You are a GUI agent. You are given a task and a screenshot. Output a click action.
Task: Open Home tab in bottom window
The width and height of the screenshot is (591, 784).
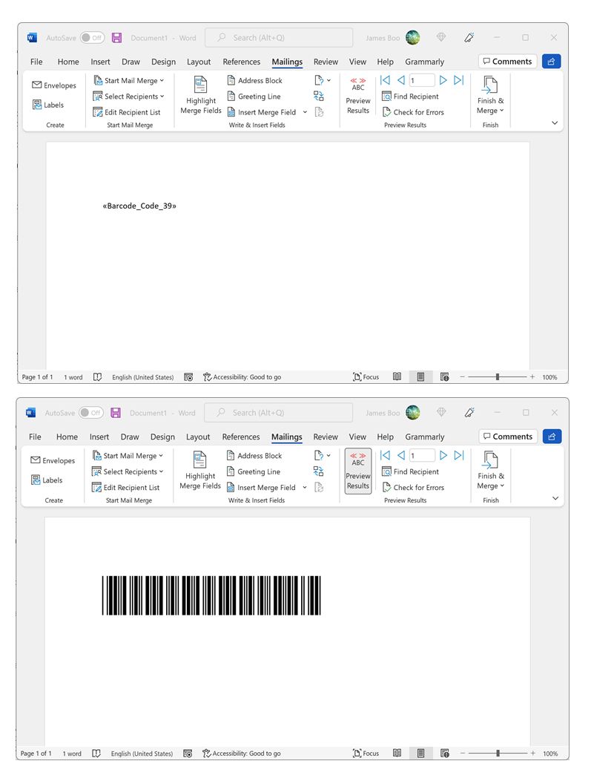pos(67,437)
